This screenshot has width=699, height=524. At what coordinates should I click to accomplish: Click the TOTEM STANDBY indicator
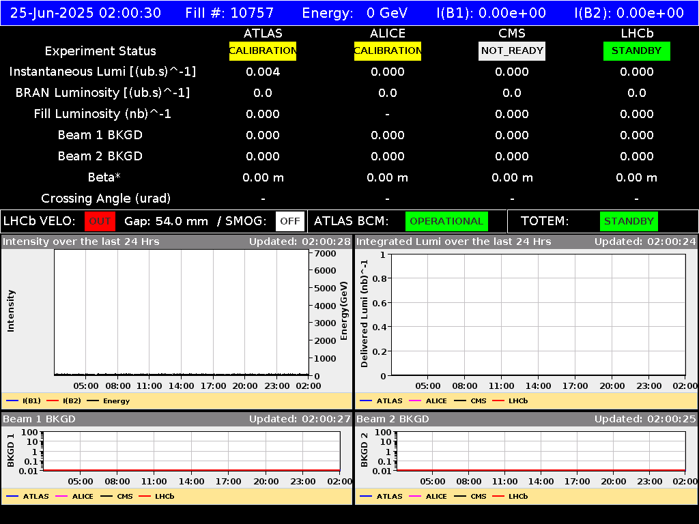[629, 222]
